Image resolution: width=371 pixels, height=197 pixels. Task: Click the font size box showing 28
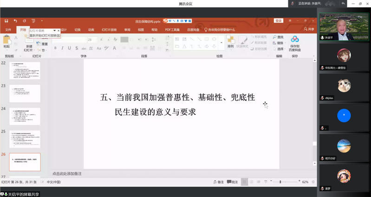[x=92, y=40]
